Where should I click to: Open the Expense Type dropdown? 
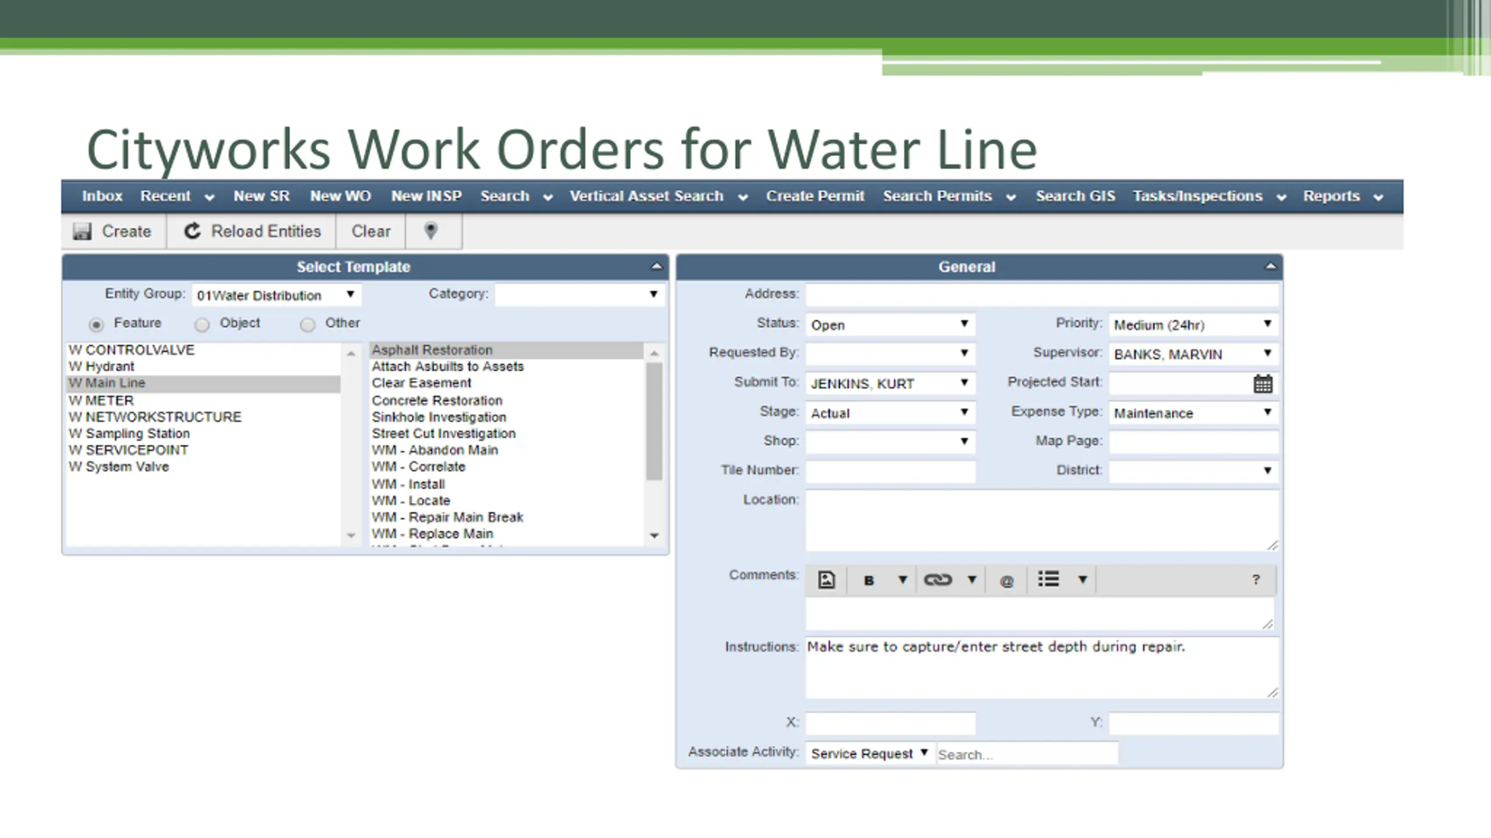[x=1193, y=413]
